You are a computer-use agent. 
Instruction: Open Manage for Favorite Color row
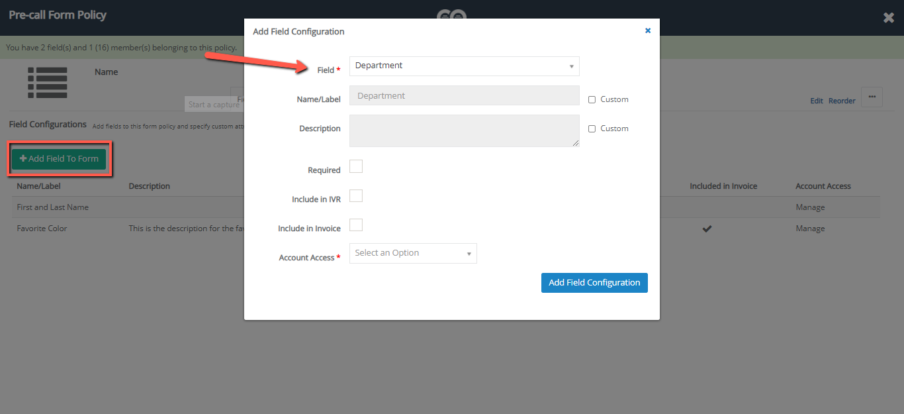(810, 229)
